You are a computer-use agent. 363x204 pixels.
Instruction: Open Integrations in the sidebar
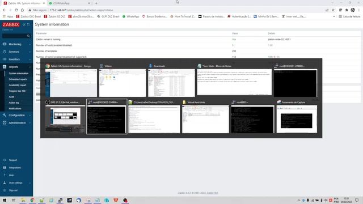coord(15,168)
